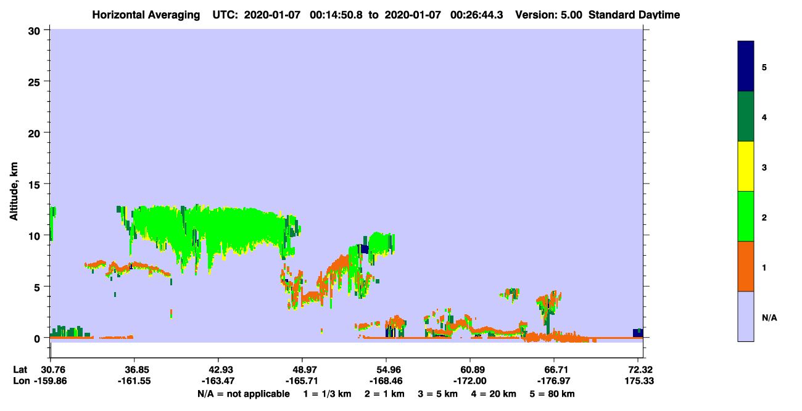Screen dimensions: 802x411
Task: Click the 'Version: 5.00' text
Action: coord(548,15)
